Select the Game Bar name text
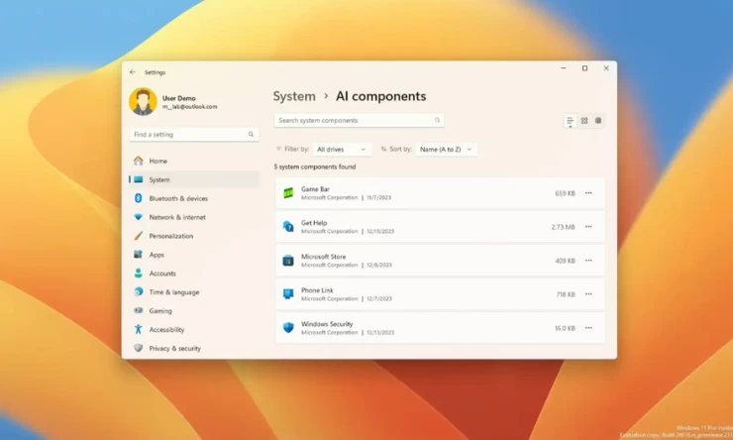Viewport: 733px width, 440px height. (315, 189)
